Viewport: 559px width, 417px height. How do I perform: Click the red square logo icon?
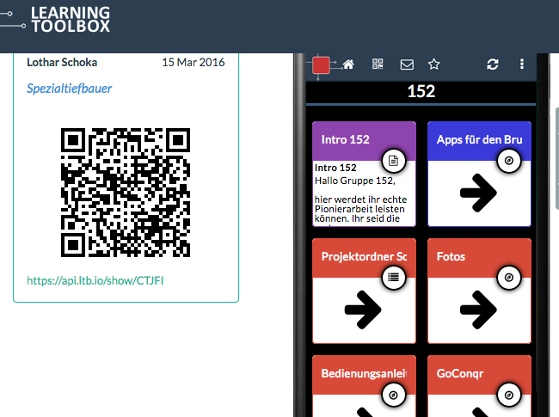[321, 65]
